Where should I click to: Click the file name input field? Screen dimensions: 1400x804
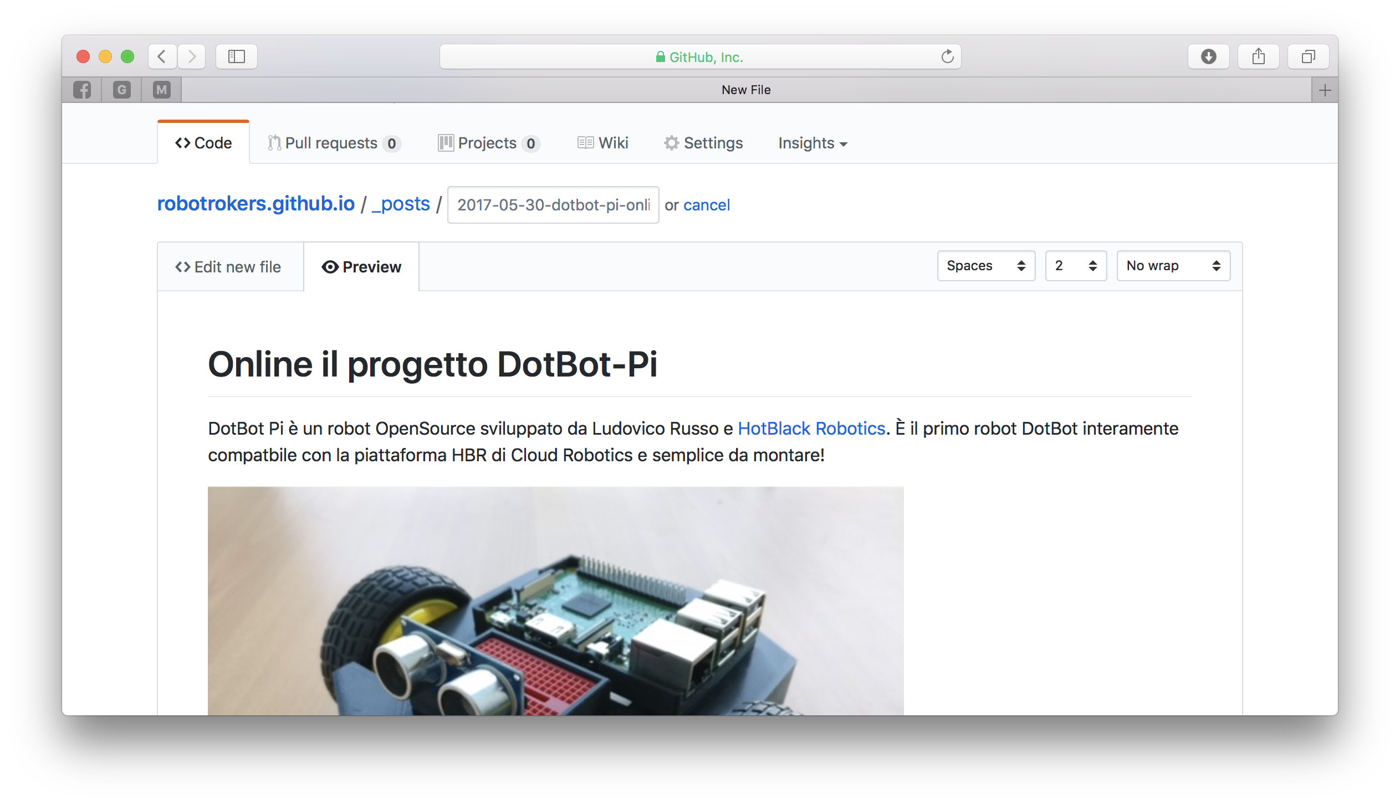(x=553, y=205)
